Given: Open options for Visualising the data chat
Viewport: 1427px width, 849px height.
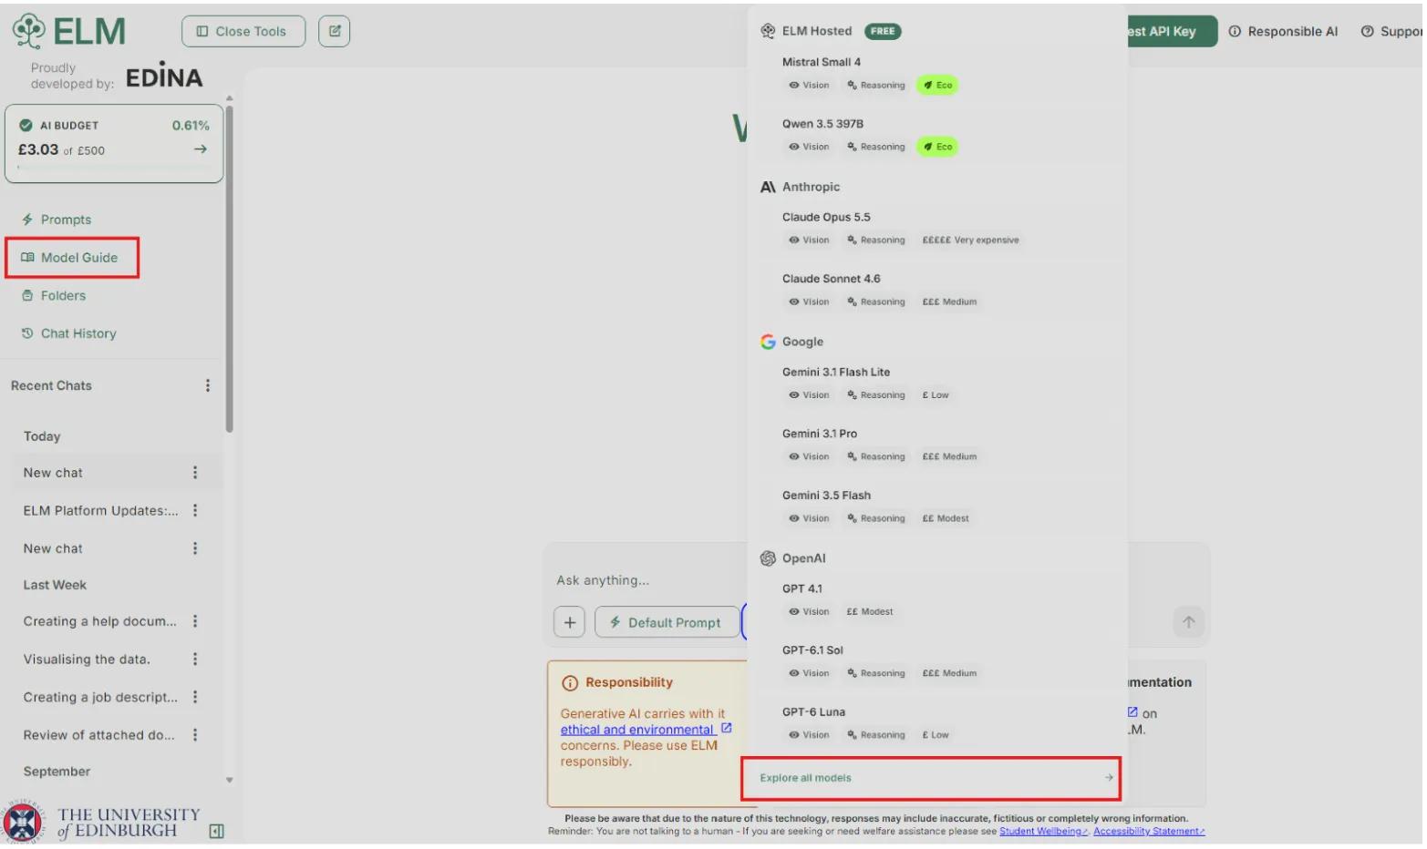Looking at the screenshot, I should coord(195,660).
